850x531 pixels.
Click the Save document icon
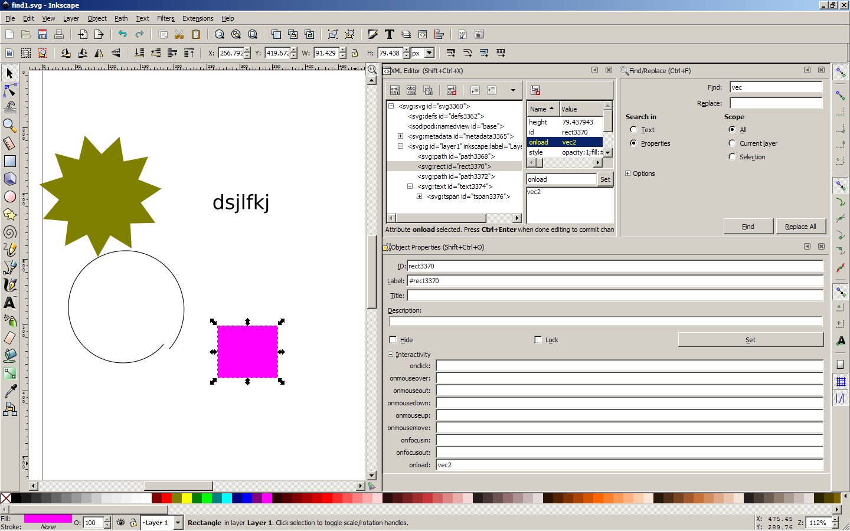[42, 34]
